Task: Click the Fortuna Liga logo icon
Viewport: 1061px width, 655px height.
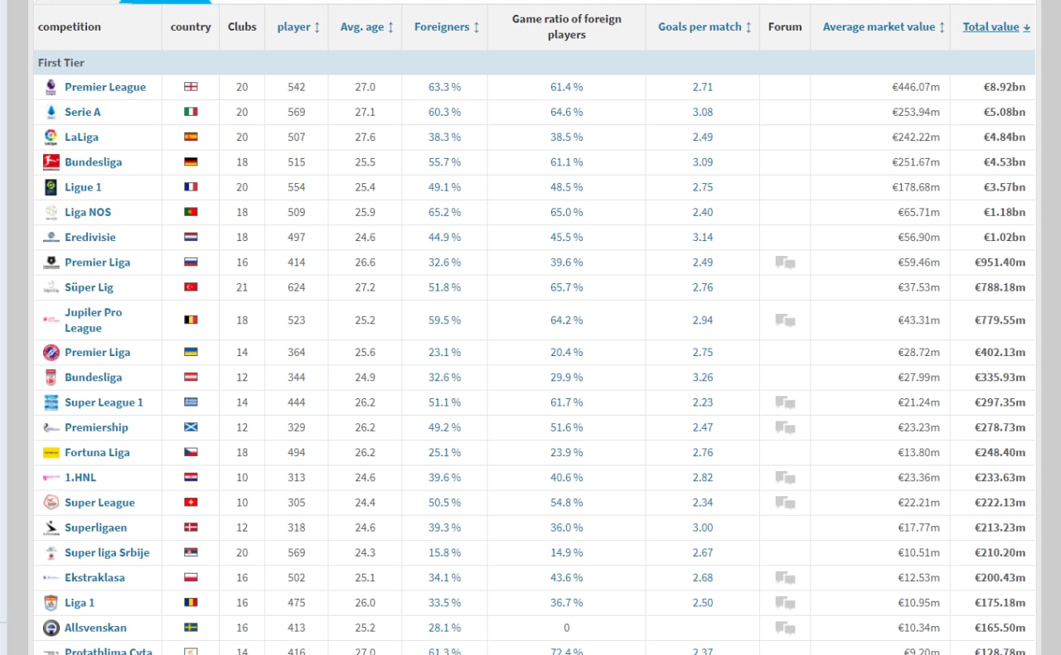Action: click(x=51, y=452)
